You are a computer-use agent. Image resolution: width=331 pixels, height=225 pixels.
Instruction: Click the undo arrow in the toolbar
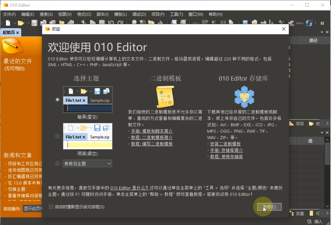pos(111,23)
